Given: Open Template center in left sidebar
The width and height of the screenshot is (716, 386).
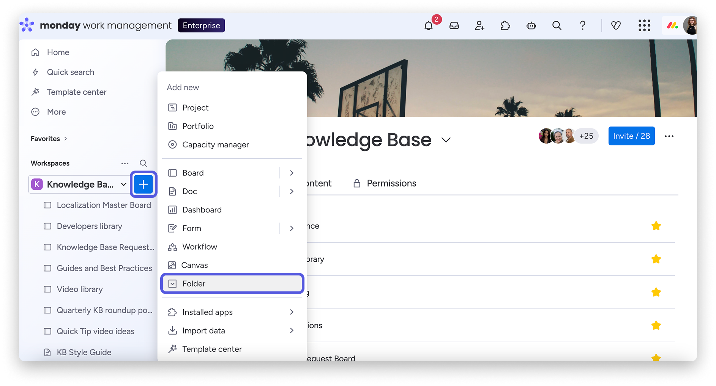Looking at the screenshot, I should pyautogui.click(x=77, y=92).
